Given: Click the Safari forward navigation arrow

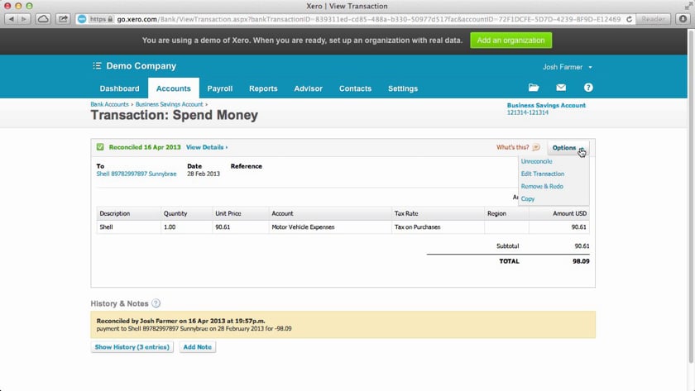Looking at the screenshot, I should pos(24,19).
